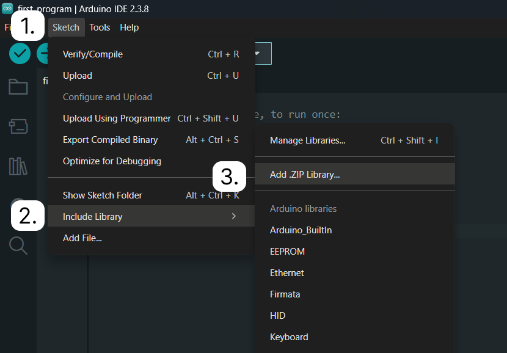Image resolution: width=507 pixels, height=353 pixels.
Task: Choose Export Compiled Binary
Action: coord(151,140)
